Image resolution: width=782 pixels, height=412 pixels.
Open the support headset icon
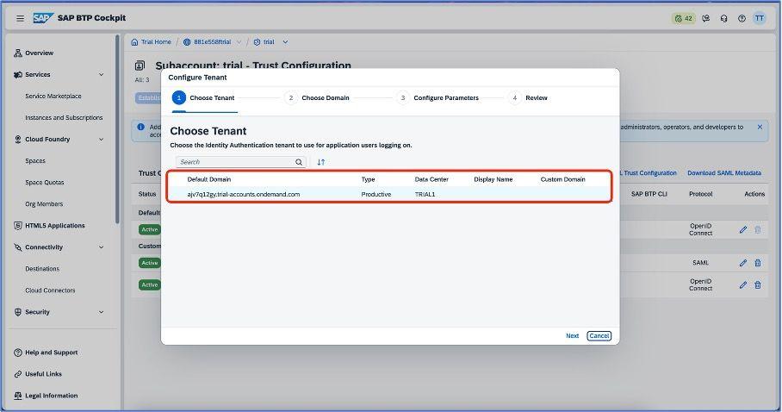pos(723,18)
